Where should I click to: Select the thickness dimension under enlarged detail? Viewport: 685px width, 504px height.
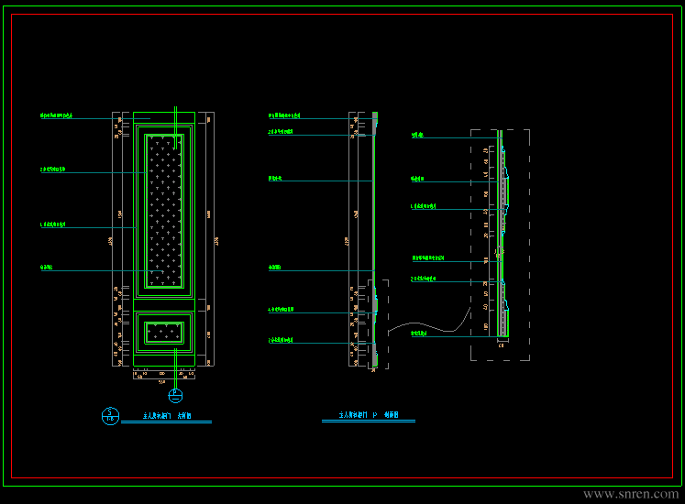[502, 345]
